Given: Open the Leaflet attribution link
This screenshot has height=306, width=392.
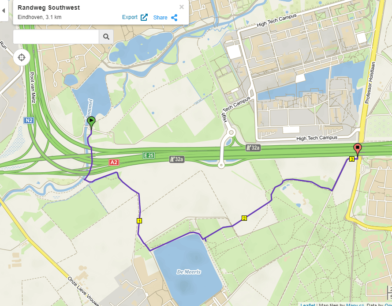Looking at the screenshot, I should point(307,305).
